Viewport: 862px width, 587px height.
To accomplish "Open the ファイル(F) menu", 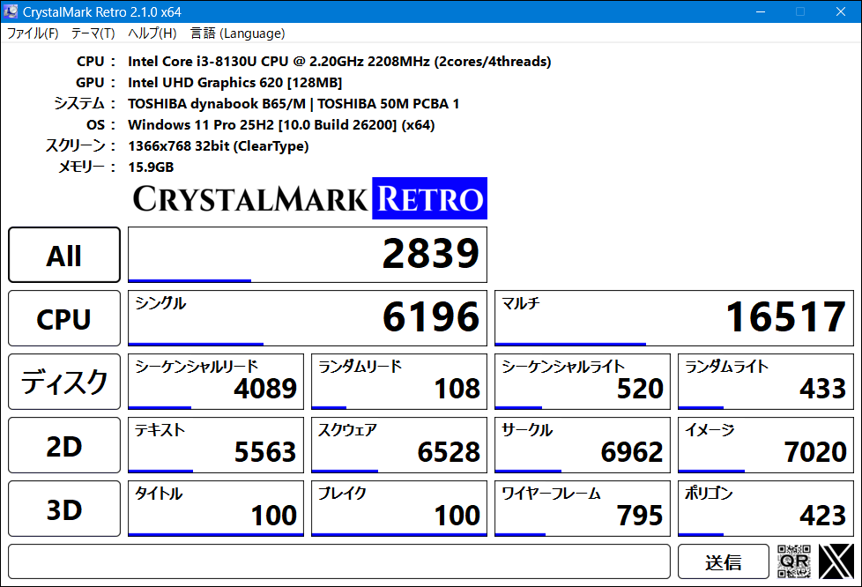I will coord(33,33).
